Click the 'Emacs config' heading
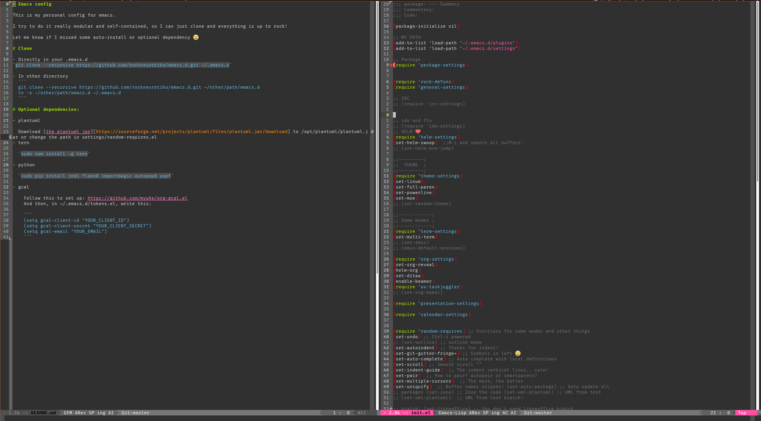The height and width of the screenshot is (421, 761). (x=35, y=4)
